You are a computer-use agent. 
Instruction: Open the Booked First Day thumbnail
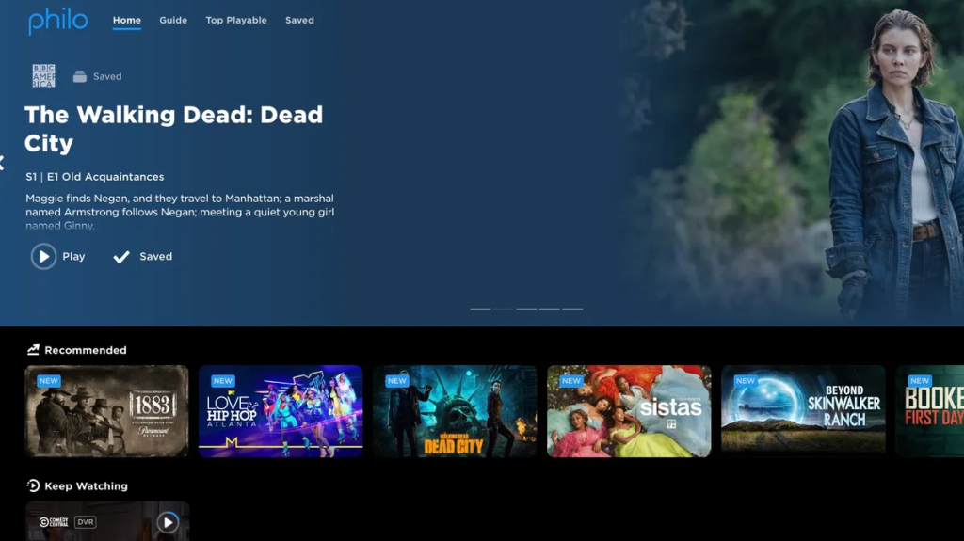(x=929, y=411)
